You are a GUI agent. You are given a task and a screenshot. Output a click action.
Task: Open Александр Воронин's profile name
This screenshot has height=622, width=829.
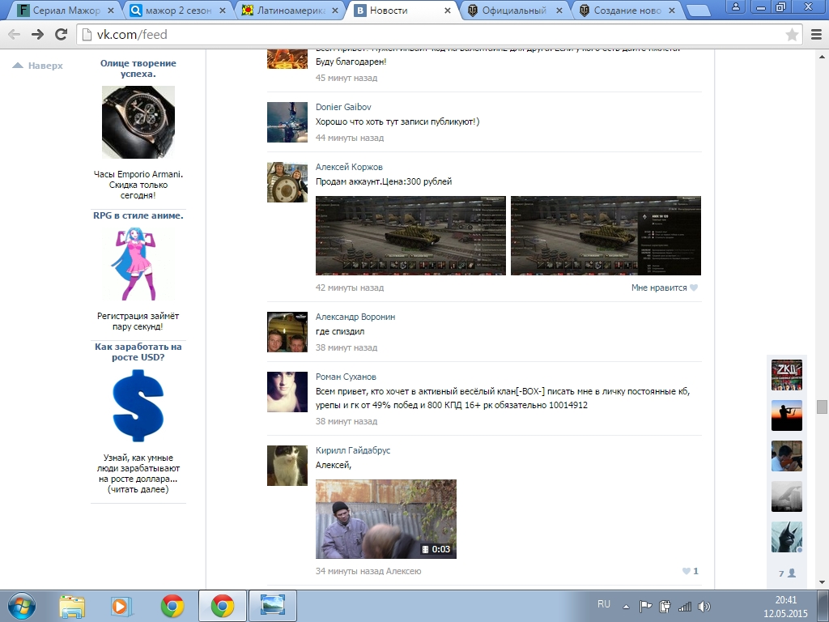click(x=355, y=317)
